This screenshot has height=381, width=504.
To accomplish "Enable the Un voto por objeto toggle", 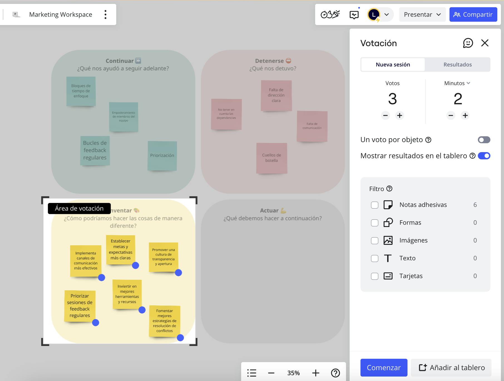I will pyautogui.click(x=484, y=140).
